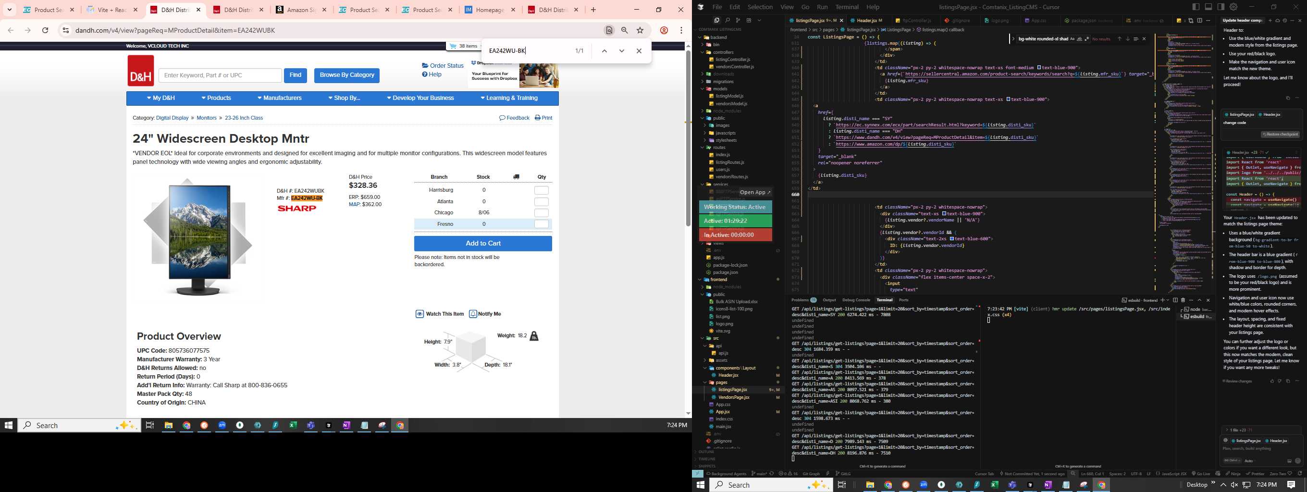
Task: Open the Chrome profile avatar icon
Action: click(x=664, y=30)
